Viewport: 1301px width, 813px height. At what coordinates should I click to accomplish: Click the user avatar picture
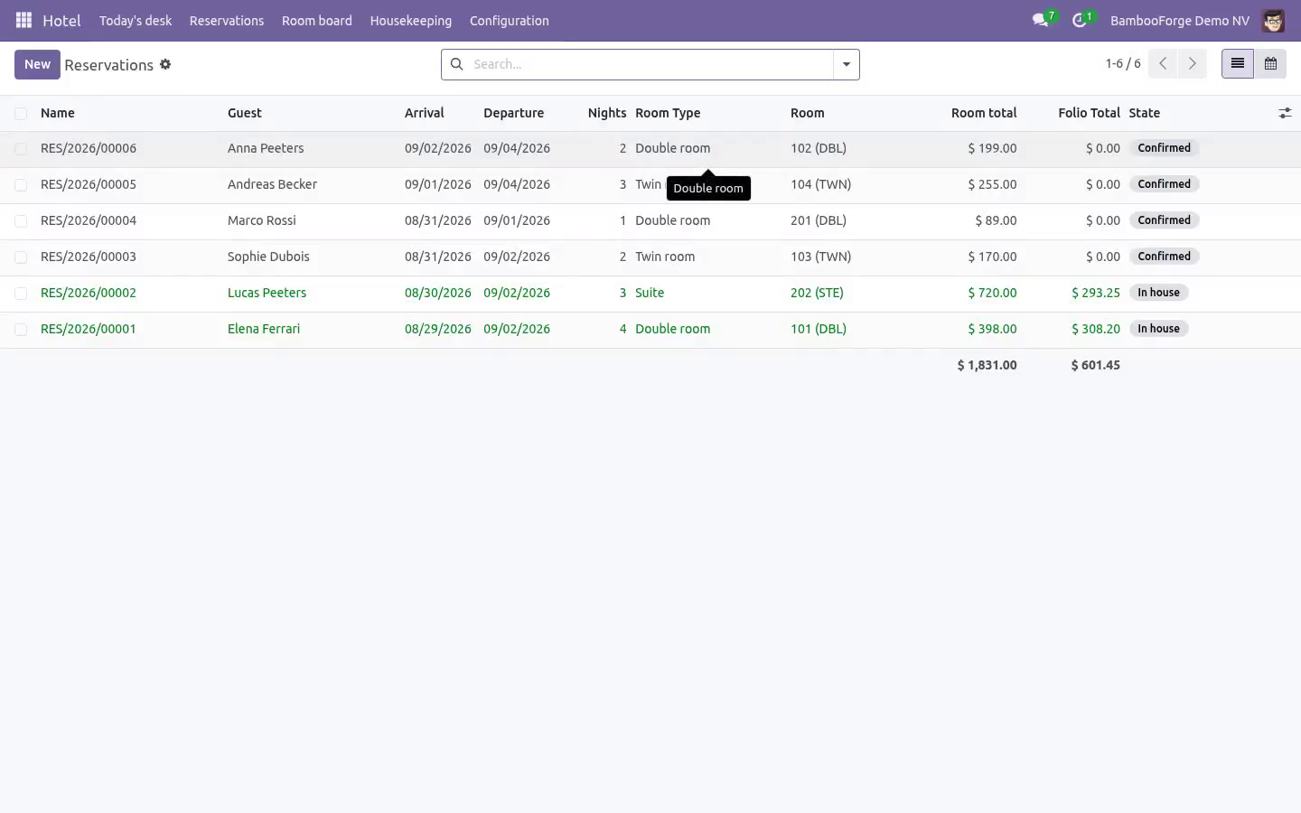[x=1273, y=20]
